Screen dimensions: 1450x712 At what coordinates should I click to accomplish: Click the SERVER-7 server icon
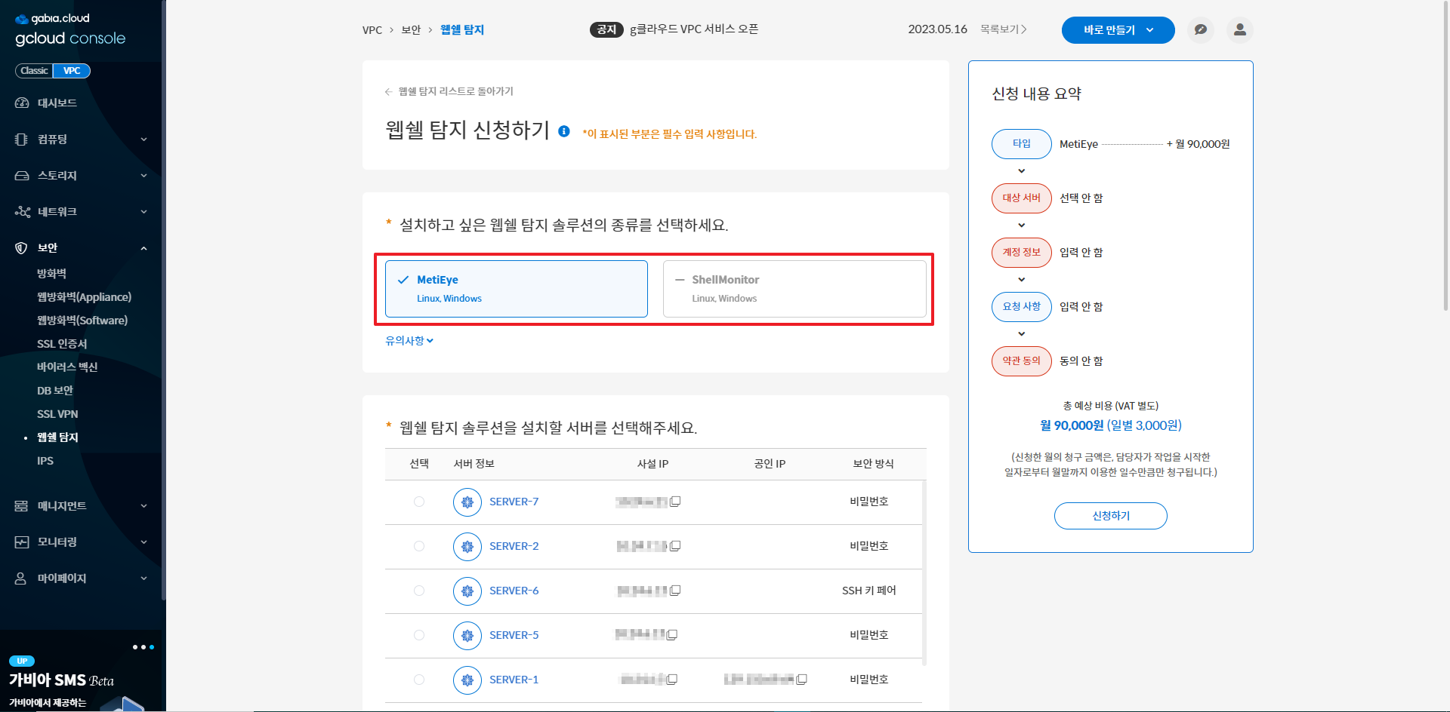[467, 502]
